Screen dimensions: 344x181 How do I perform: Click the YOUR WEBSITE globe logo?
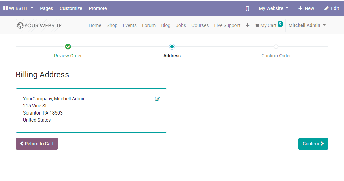(x=40, y=26)
